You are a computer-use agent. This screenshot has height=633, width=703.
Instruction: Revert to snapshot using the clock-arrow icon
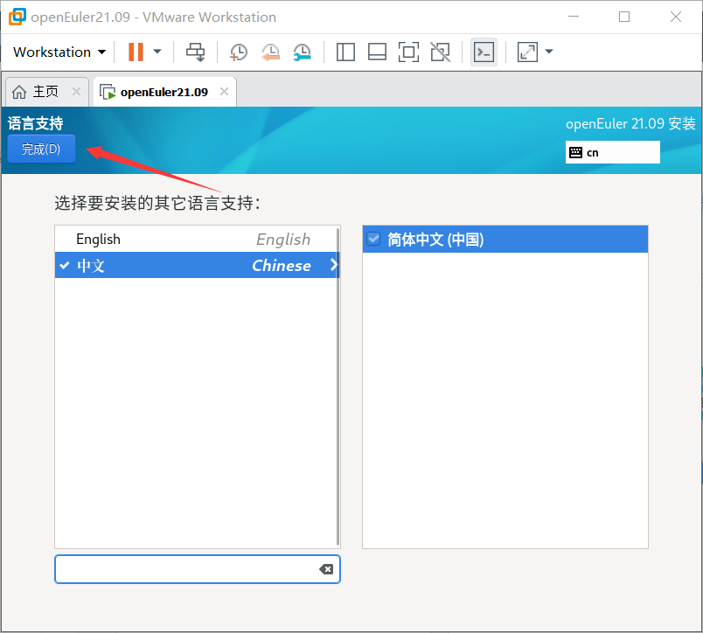point(270,52)
